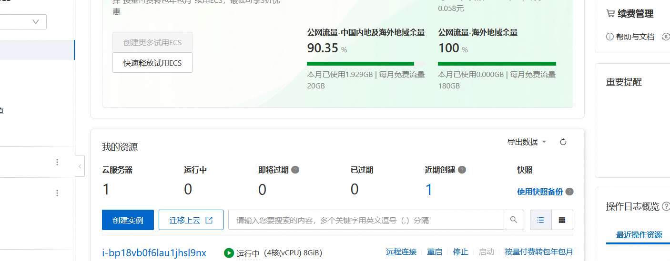
Task: Open the top-left sidebar dropdown selector
Action: pos(23,22)
